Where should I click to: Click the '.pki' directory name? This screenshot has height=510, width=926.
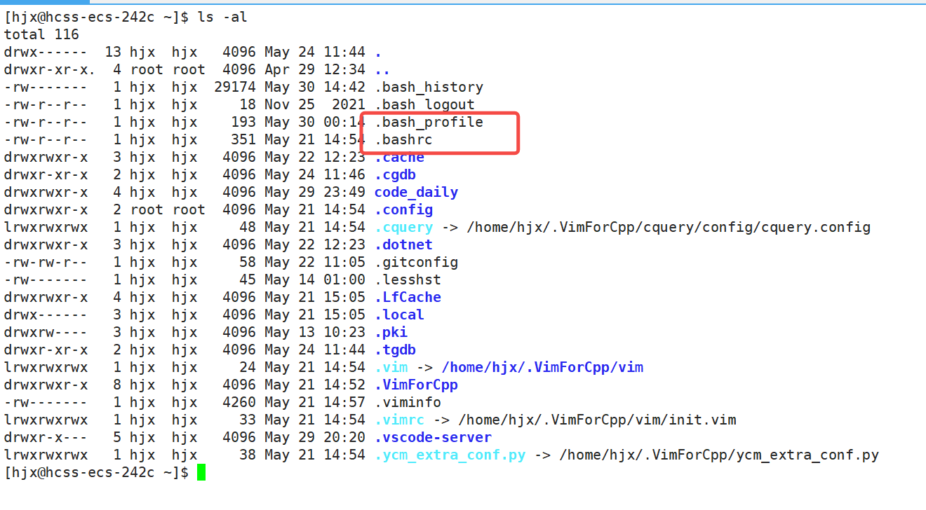[391, 333]
